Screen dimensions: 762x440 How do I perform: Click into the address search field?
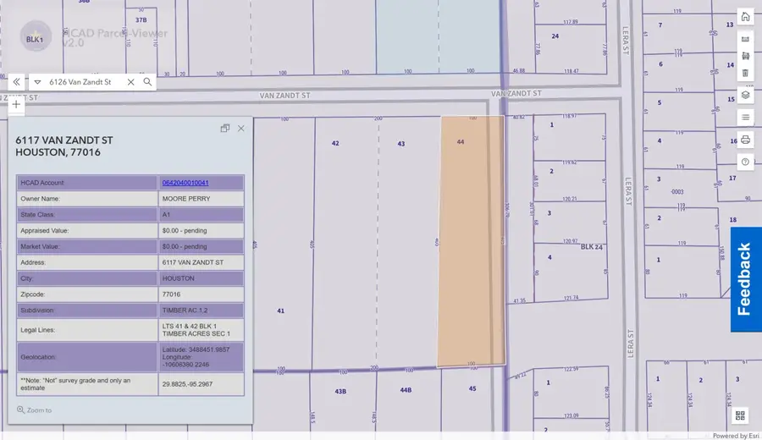coord(85,82)
